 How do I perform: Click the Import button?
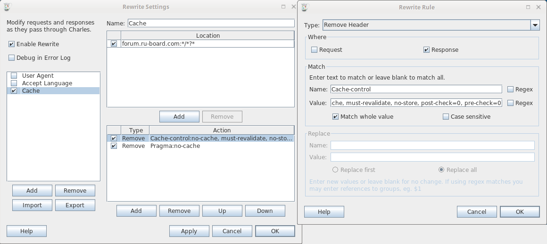(x=32, y=205)
